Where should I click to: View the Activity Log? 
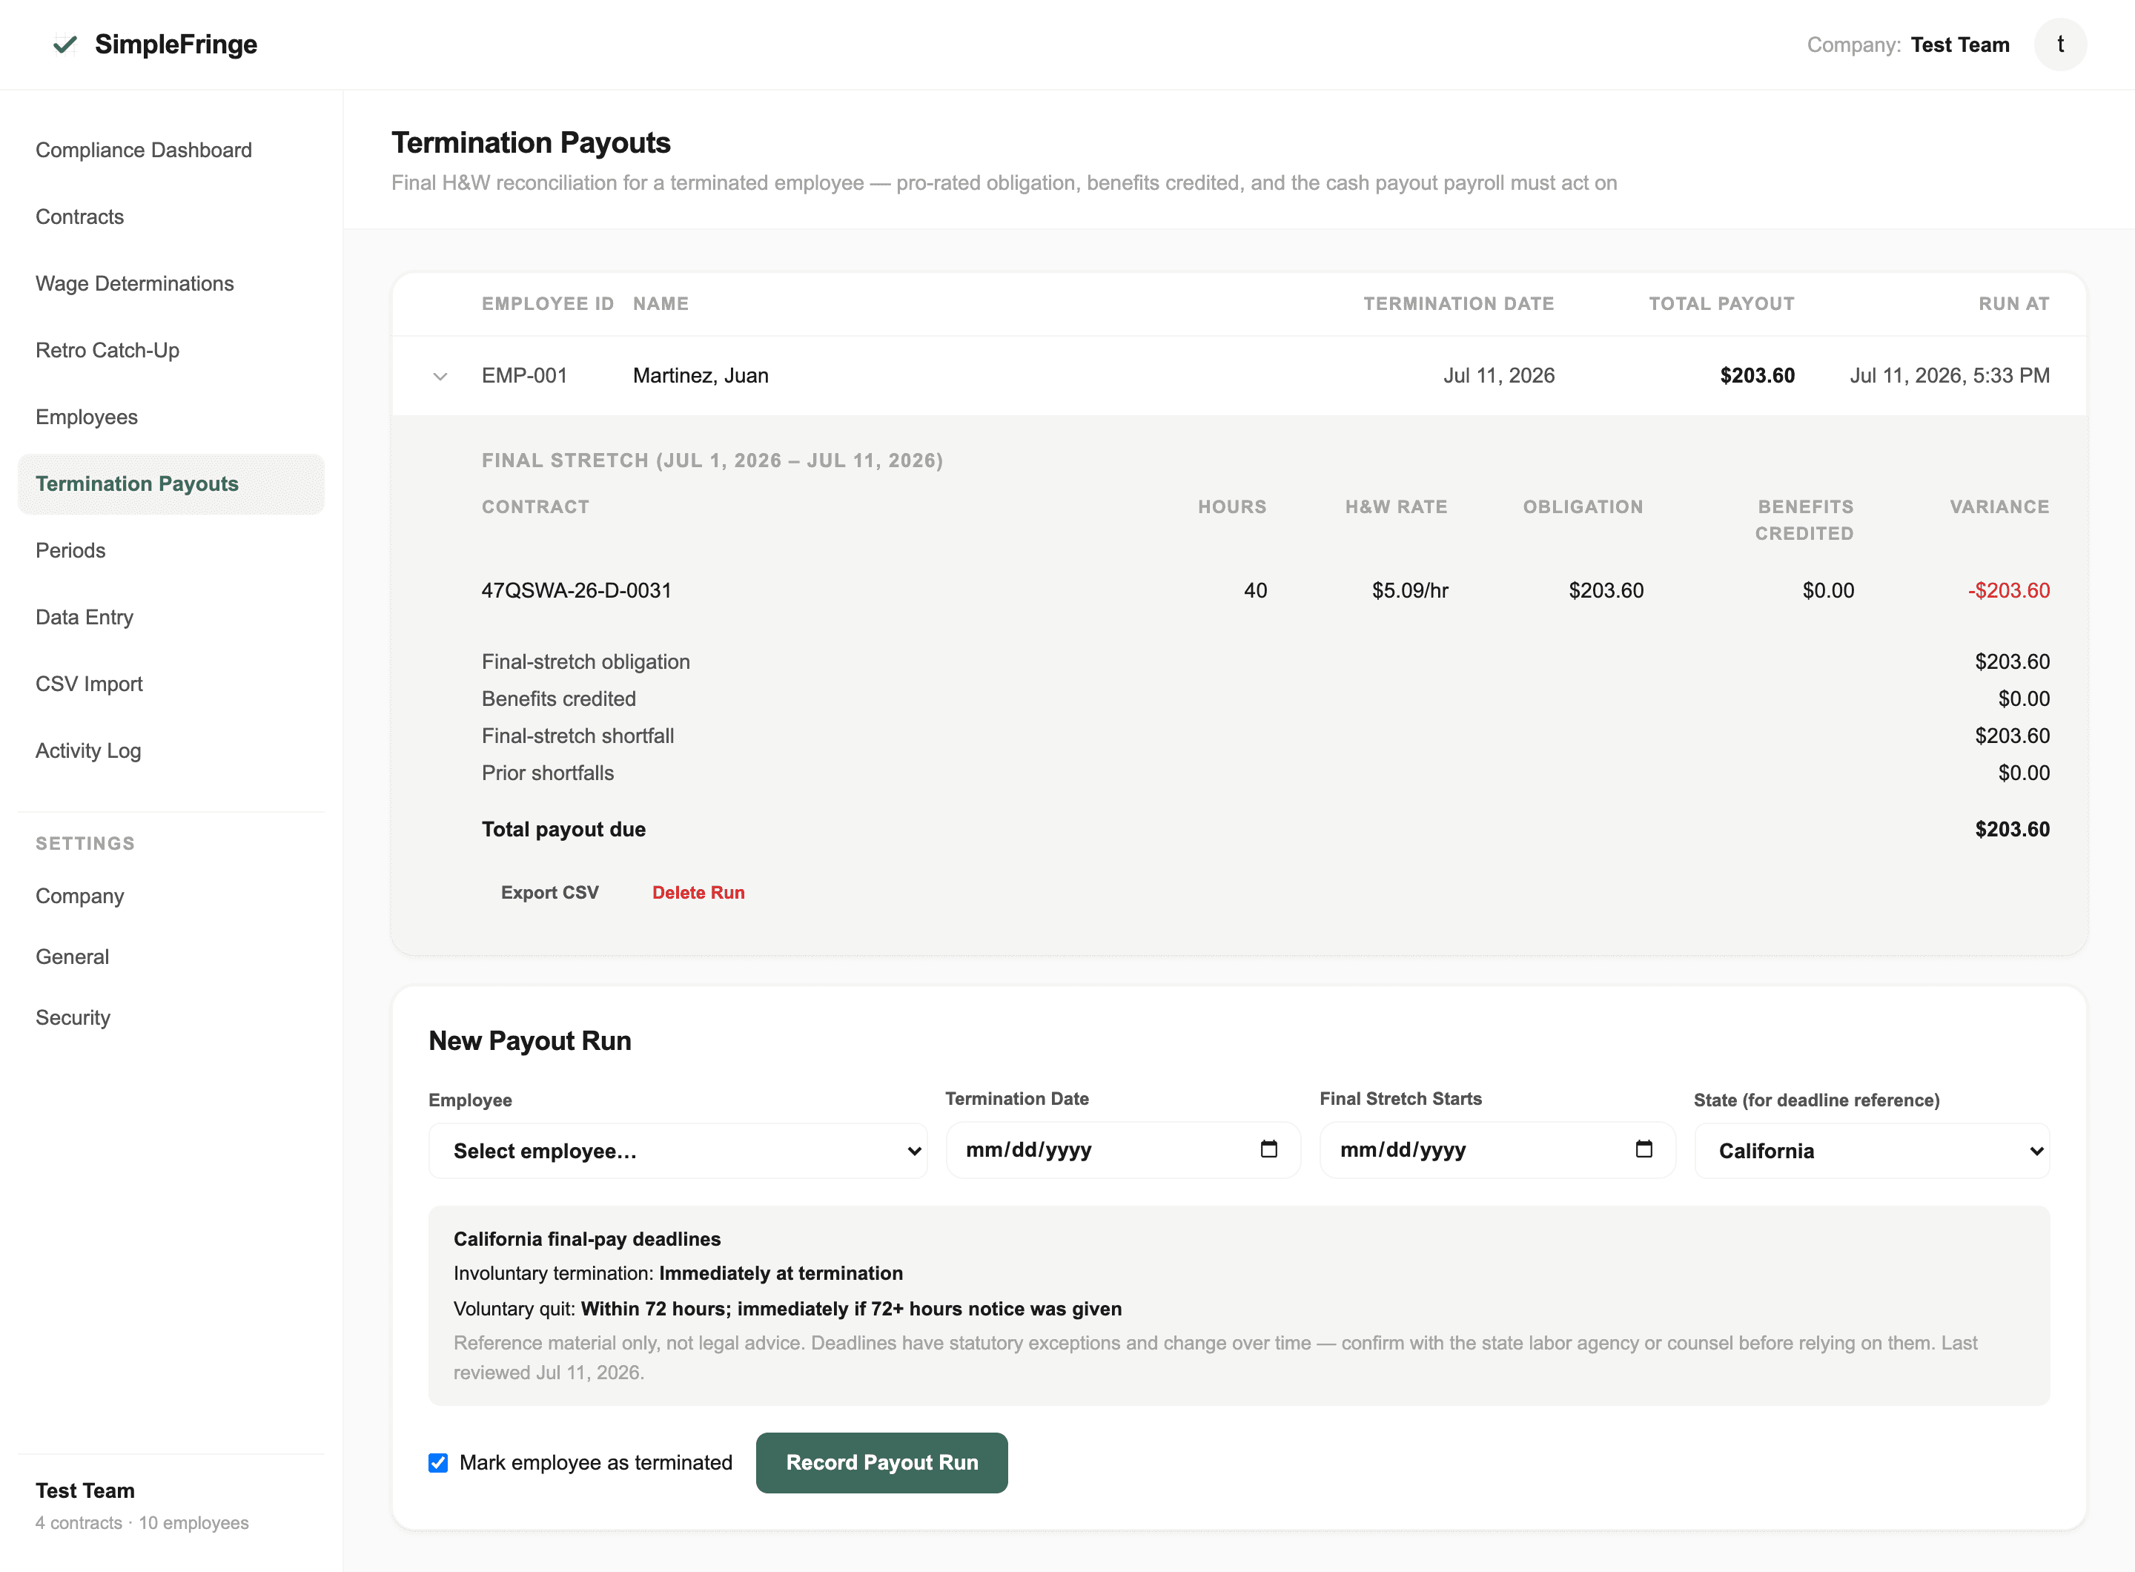(x=88, y=751)
